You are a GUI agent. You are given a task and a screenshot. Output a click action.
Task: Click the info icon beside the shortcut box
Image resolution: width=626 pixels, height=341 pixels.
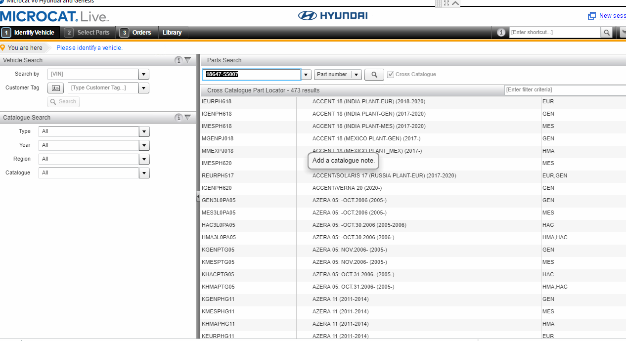point(501,32)
